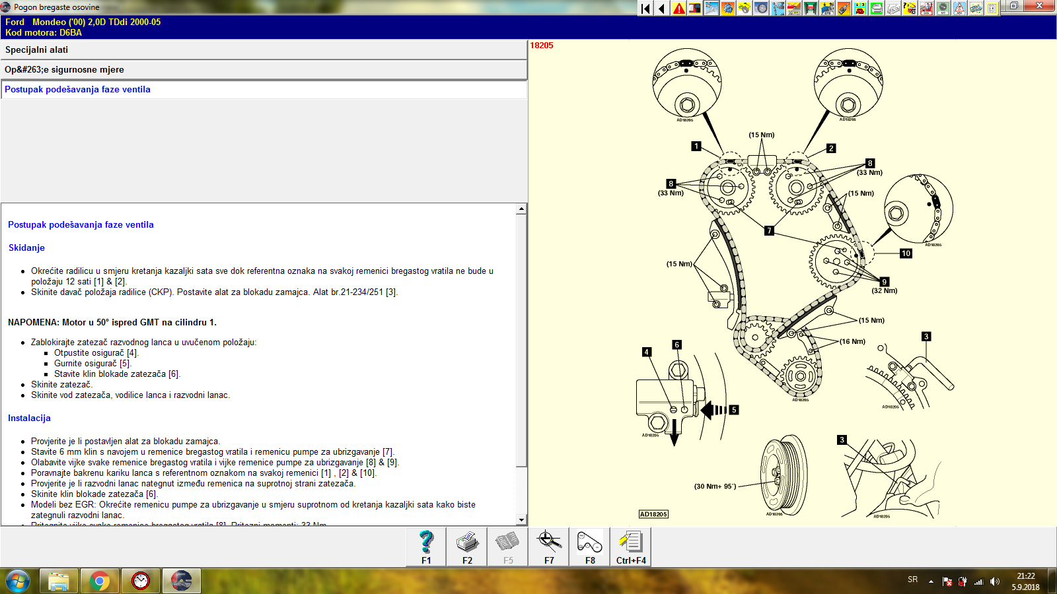The width and height of the screenshot is (1057, 594).
Task: Launch Google Chrome from the taskbar
Action: [100, 581]
